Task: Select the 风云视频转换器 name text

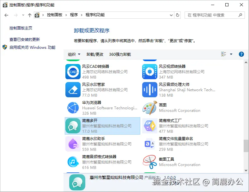Action: (x=172, y=66)
